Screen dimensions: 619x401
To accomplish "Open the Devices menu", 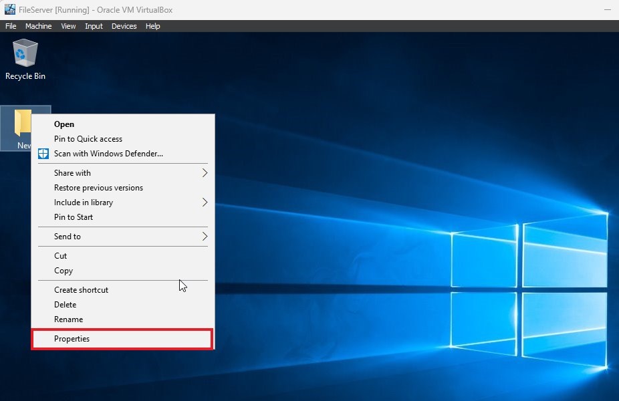I will 124,26.
